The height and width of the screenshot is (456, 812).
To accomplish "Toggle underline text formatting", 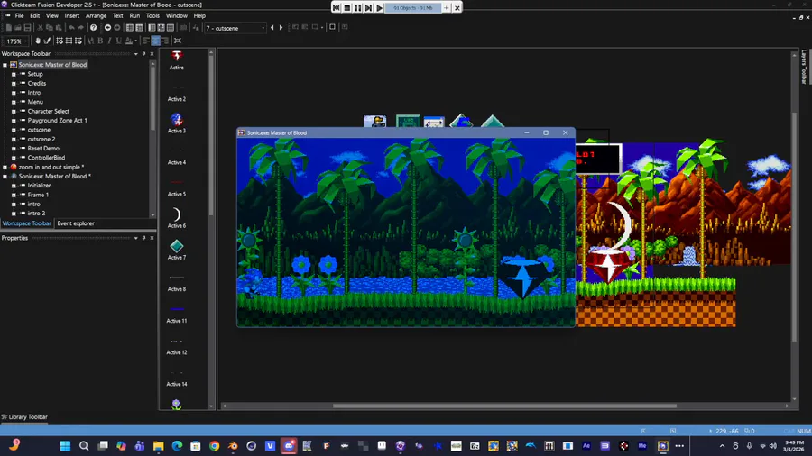I will coord(118,41).
